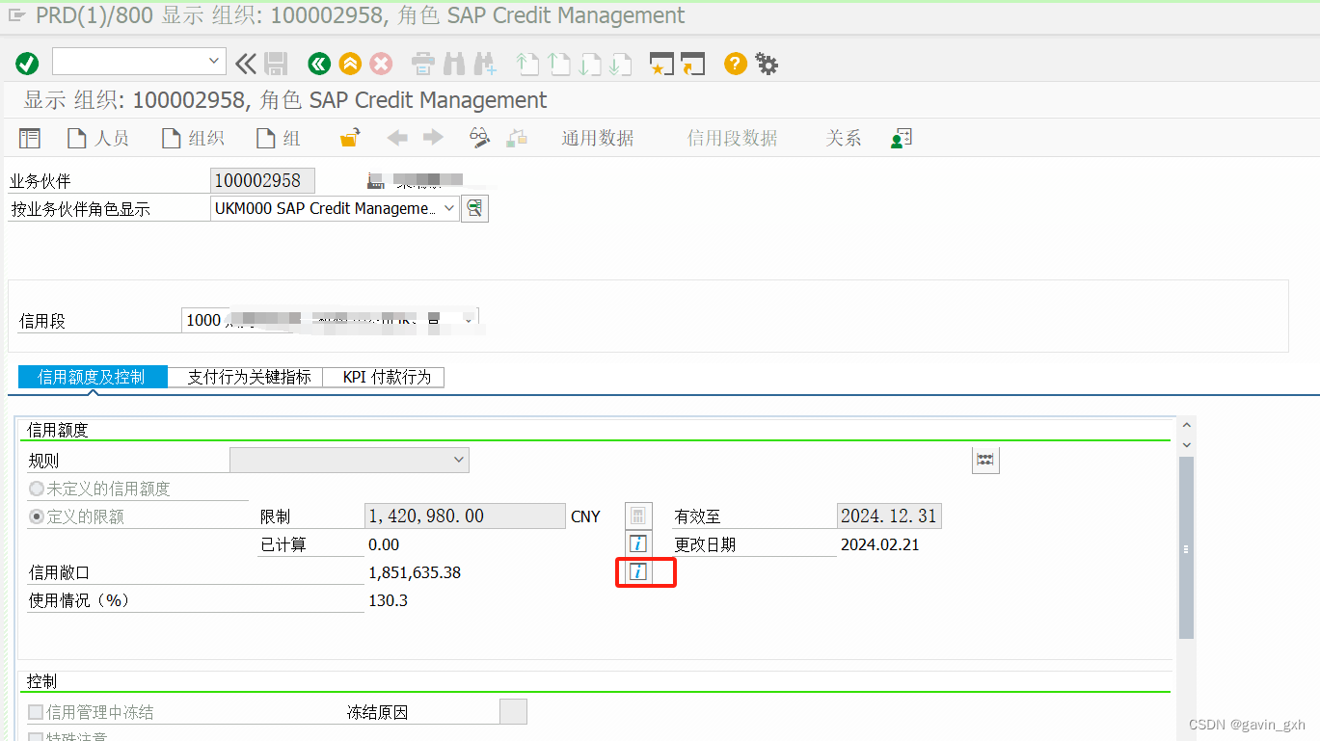Click the 冻结原因 input box
The width and height of the screenshot is (1320, 741).
pos(513,712)
